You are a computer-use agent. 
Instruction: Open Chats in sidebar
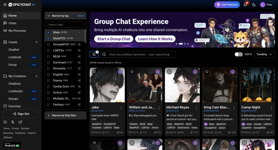coord(21,23)
